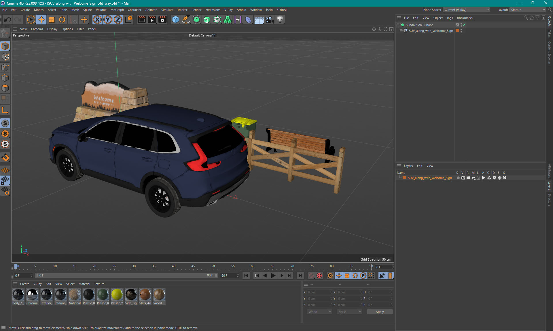Toggle X axis lock

tap(97, 20)
